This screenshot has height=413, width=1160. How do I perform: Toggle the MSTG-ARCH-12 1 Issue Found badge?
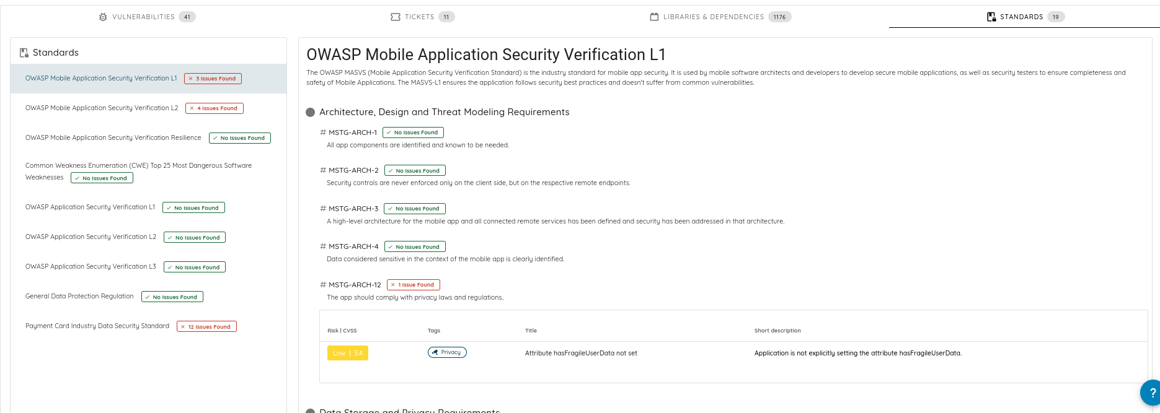(413, 285)
